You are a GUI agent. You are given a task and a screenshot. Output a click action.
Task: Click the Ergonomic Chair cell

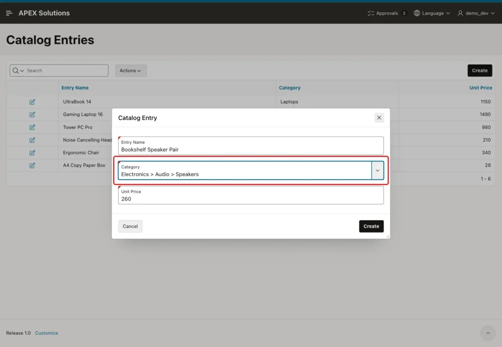(x=81, y=153)
